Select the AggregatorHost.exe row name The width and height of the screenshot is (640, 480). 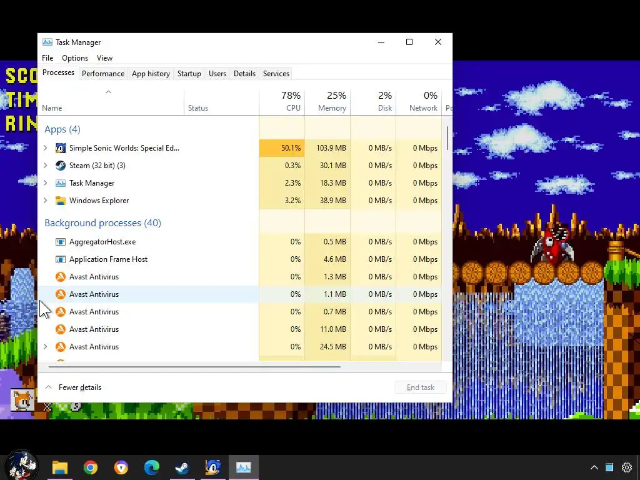point(102,242)
